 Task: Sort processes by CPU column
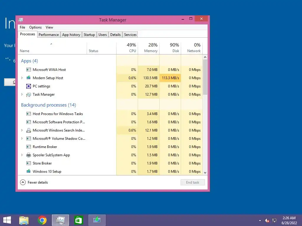point(127,48)
